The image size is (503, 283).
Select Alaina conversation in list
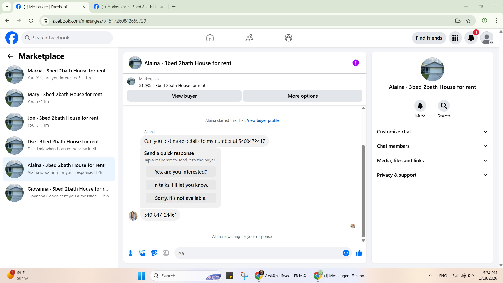pos(59,169)
